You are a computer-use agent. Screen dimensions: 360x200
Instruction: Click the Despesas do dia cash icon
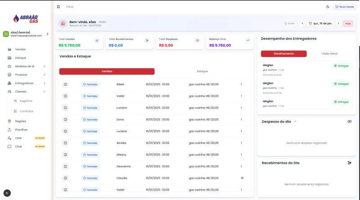pyautogui.click(x=349, y=122)
